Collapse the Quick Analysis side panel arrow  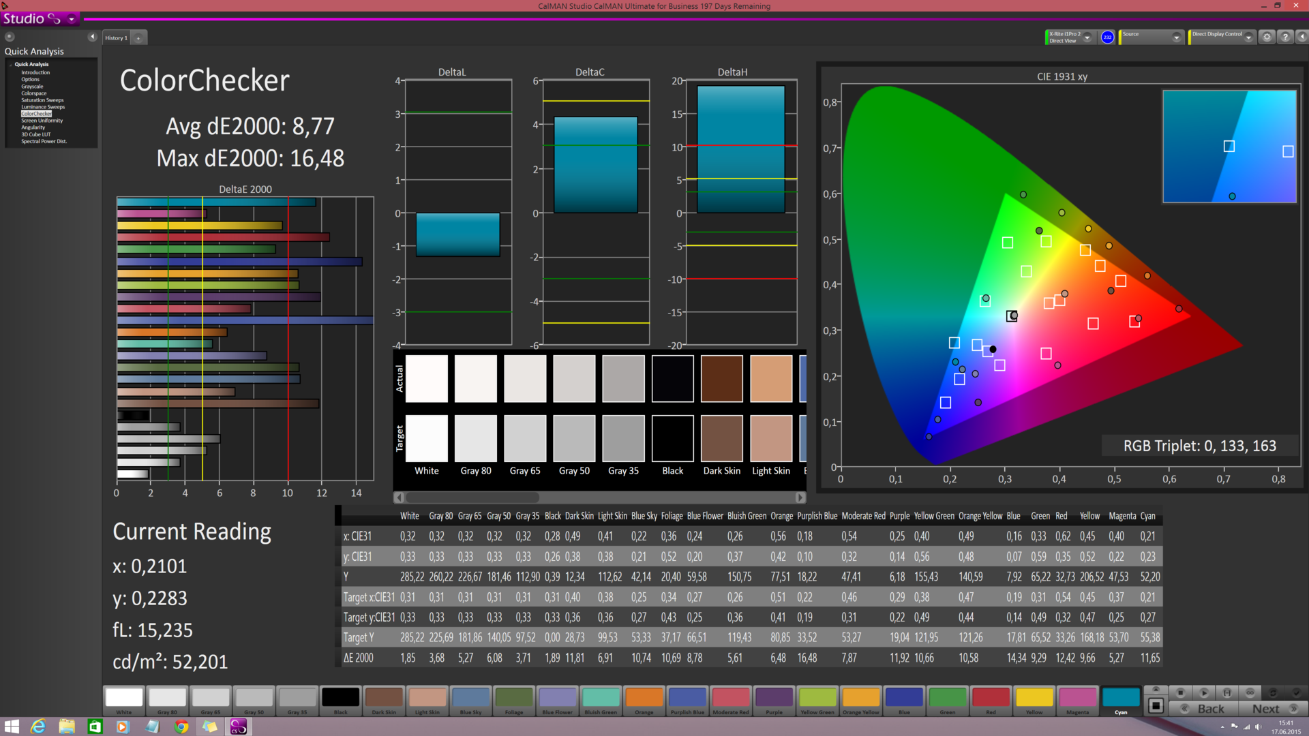92,37
